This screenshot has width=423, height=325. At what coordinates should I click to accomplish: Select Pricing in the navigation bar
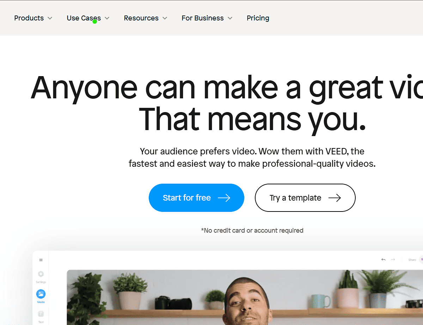click(258, 18)
